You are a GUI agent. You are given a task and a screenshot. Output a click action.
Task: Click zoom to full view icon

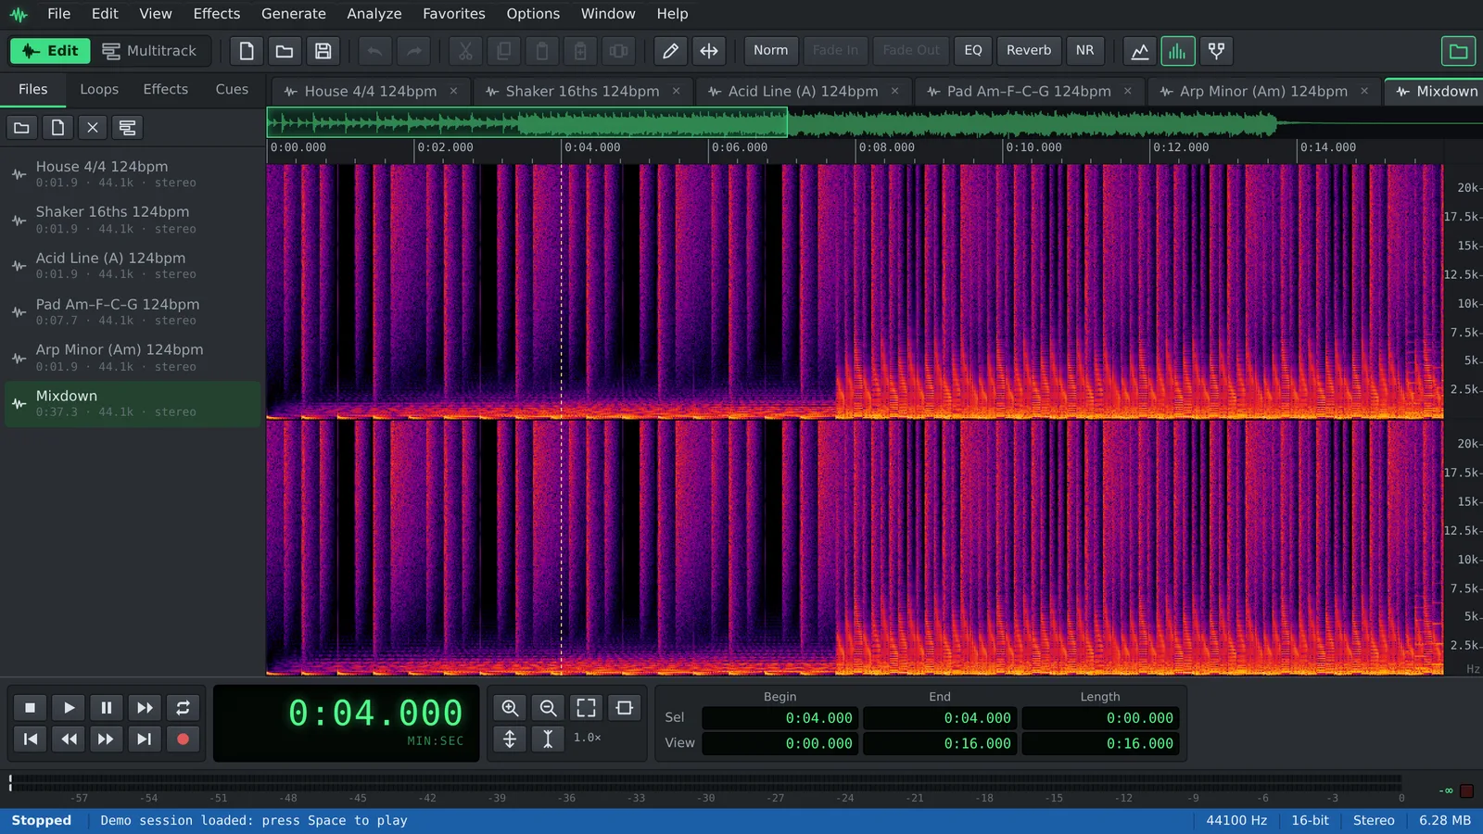(x=586, y=708)
